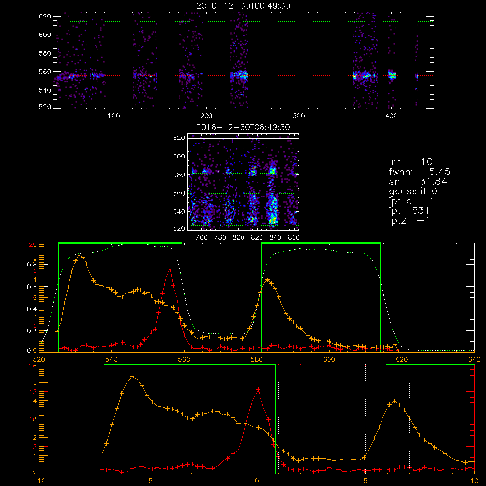Click the red curve's peak in the bottom plot

pos(258,390)
